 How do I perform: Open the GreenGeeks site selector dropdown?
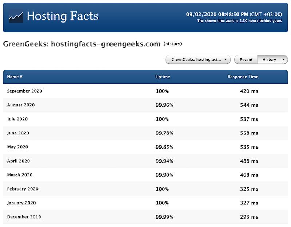coord(198,60)
